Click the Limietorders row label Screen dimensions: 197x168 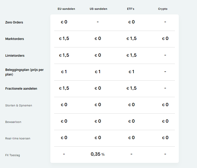pyautogui.click(x=15, y=56)
